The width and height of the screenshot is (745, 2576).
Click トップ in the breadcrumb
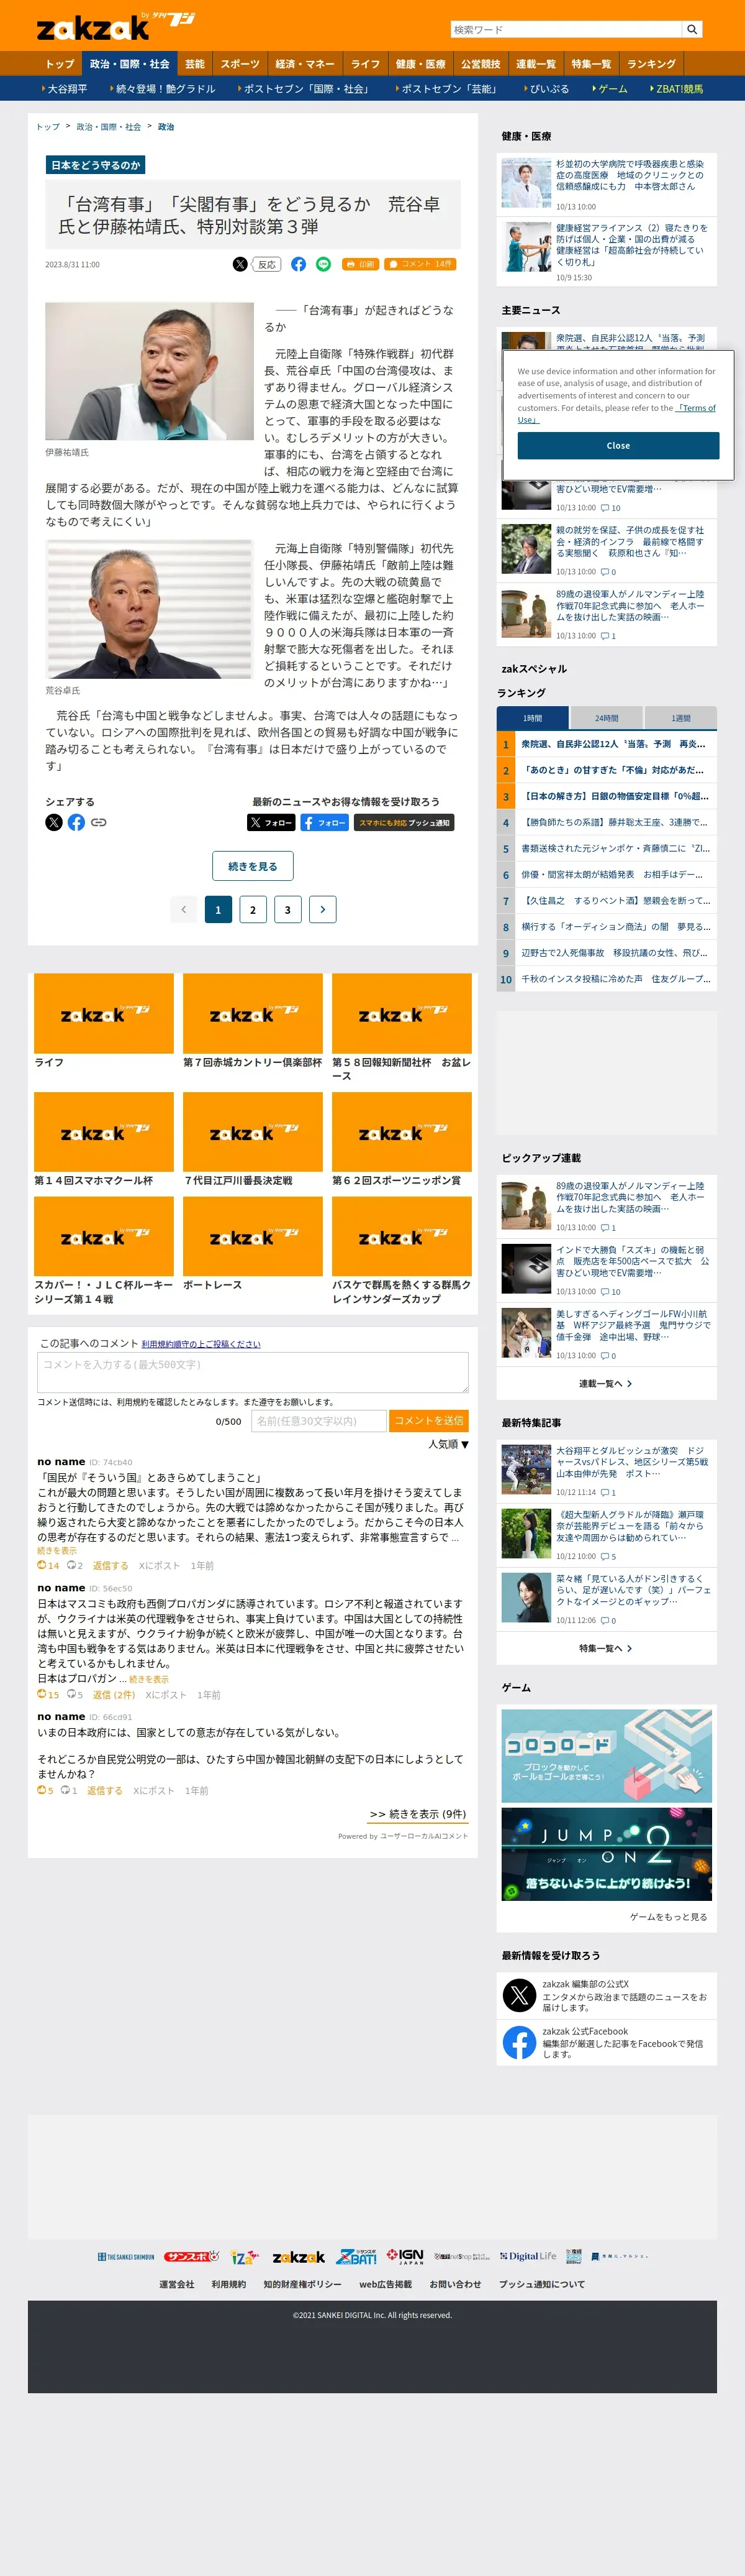48,127
